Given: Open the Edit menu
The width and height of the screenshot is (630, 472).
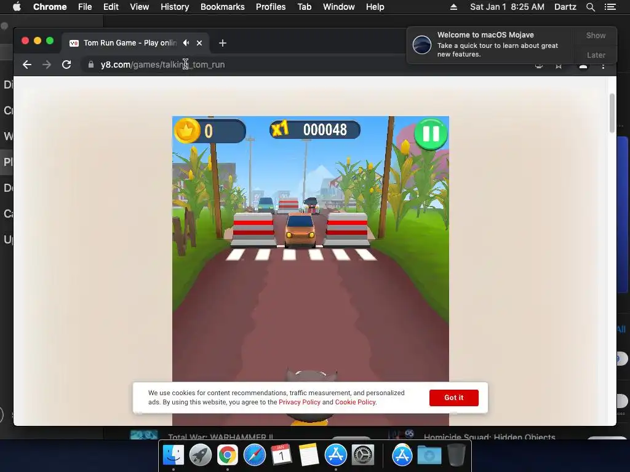Looking at the screenshot, I should 111,7.
